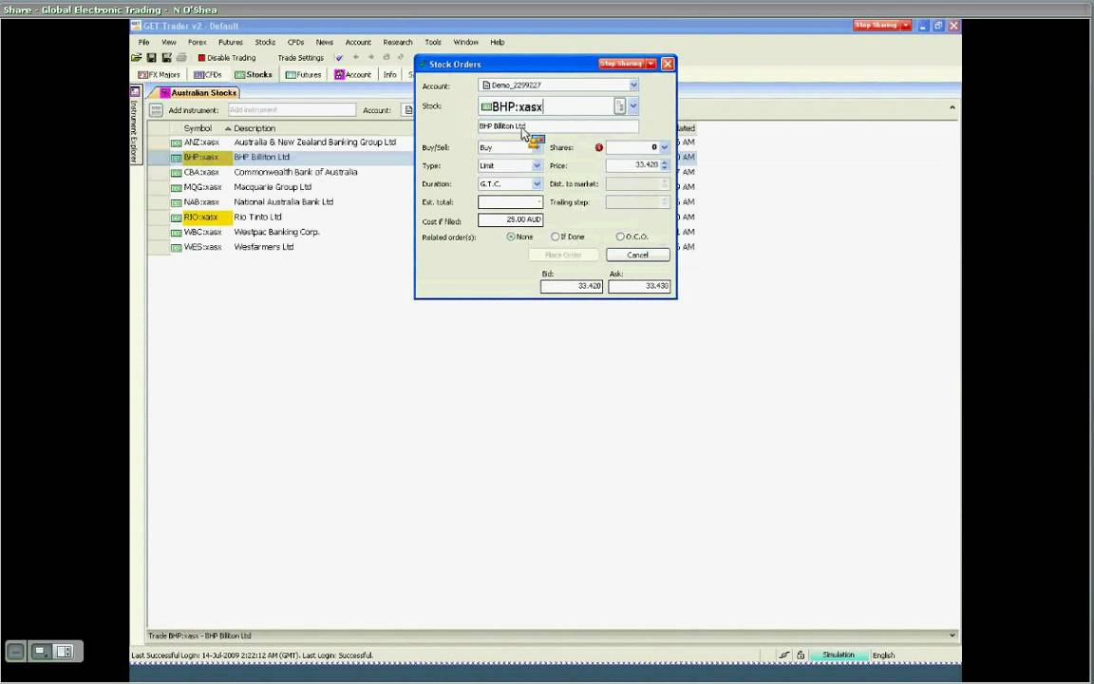The image size is (1094, 684).
Task: Click the lock icon in status bar
Action: (801, 655)
